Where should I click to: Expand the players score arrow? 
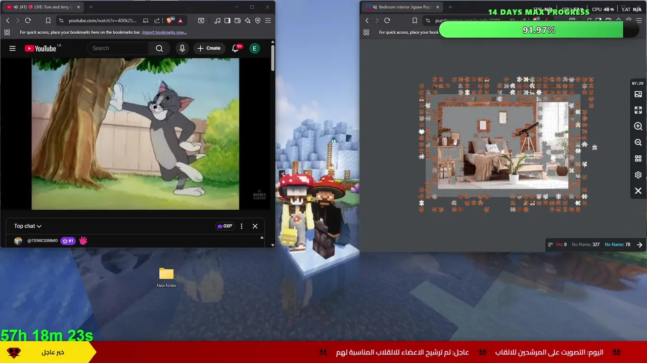639,245
